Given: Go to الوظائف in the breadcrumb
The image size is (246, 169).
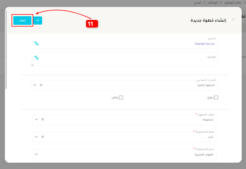Looking at the screenshot, I should 213,3.
